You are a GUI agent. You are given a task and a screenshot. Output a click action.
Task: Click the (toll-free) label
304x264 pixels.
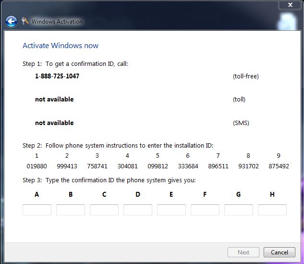tap(246, 76)
